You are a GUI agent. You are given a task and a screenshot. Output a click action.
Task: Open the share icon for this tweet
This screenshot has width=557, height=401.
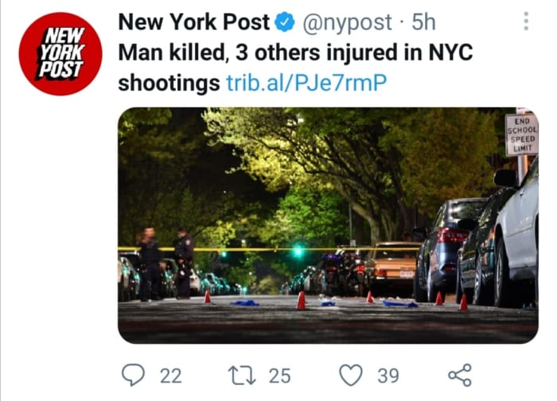click(x=460, y=375)
